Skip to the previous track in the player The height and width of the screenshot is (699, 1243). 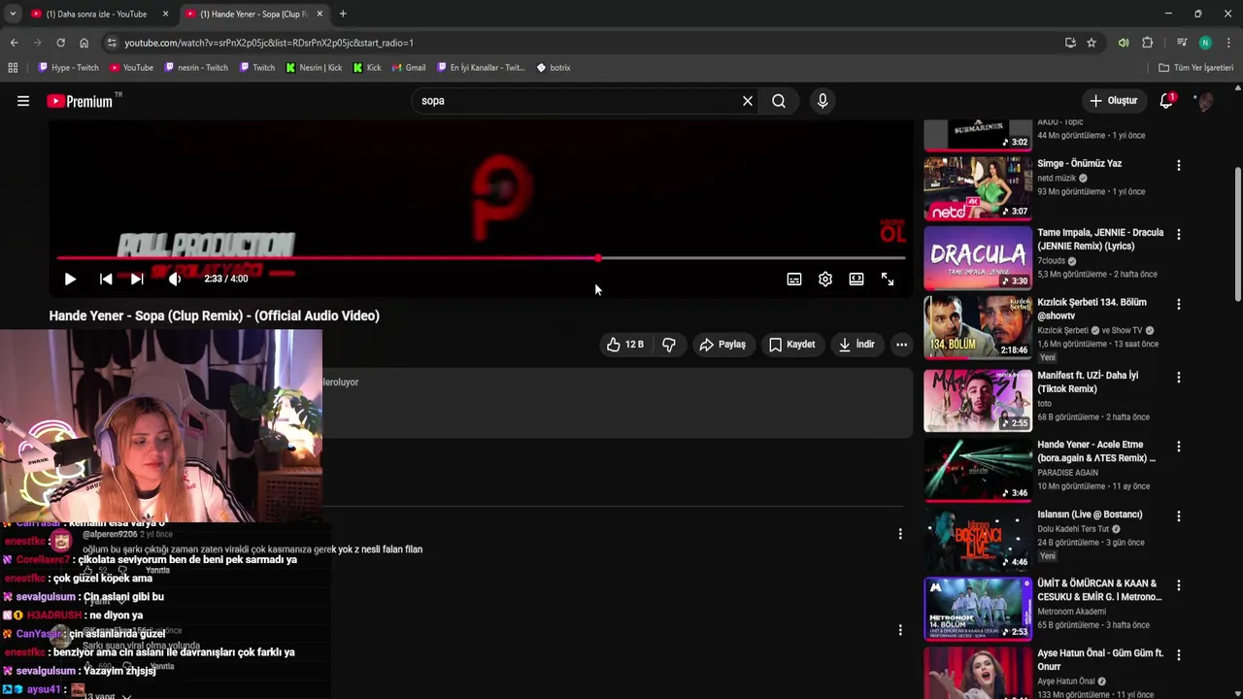[x=106, y=279]
